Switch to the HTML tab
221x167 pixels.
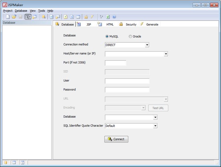pos(107,24)
